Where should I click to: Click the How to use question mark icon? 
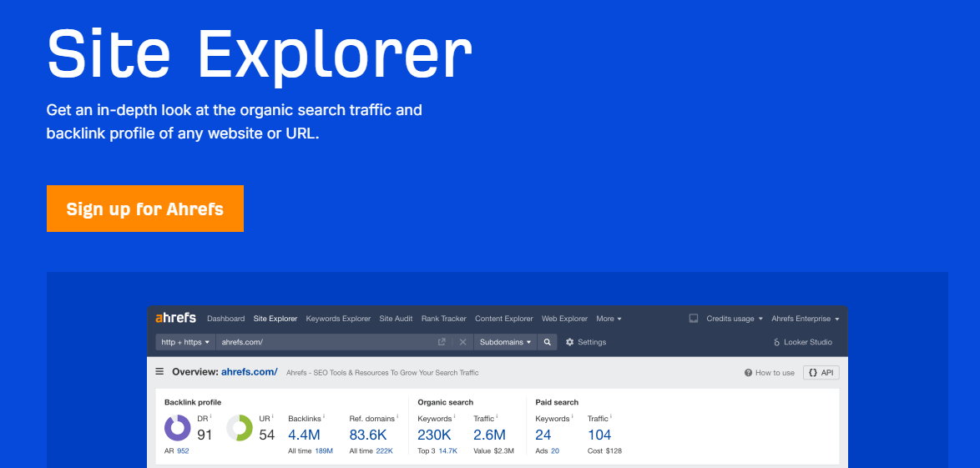point(748,372)
